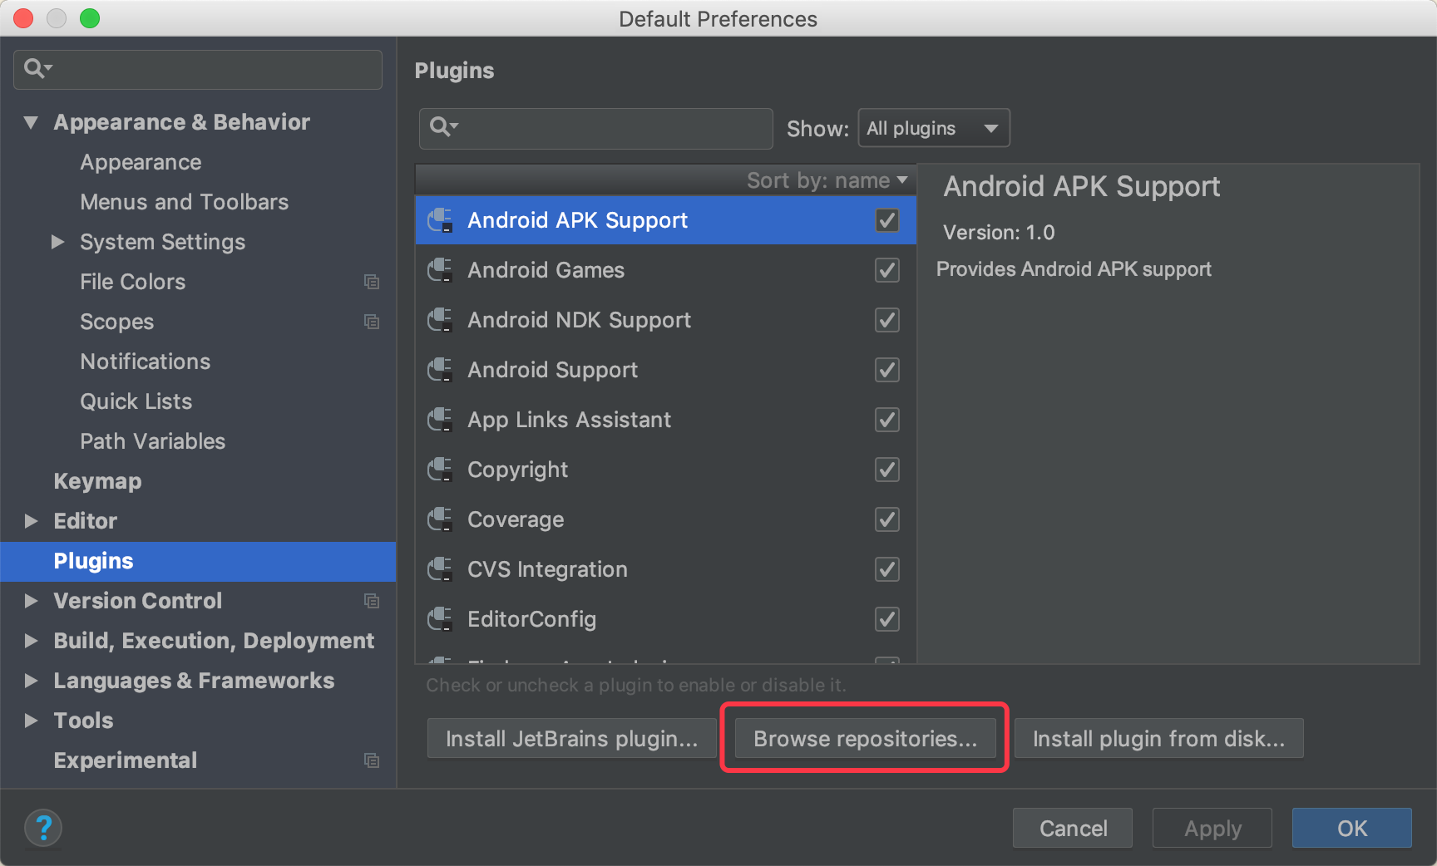The width and height of the screenshot is (1437, 866).
Task: Toggle the EditorConfig plugin checkbox
Action: (x=887, y=619)
